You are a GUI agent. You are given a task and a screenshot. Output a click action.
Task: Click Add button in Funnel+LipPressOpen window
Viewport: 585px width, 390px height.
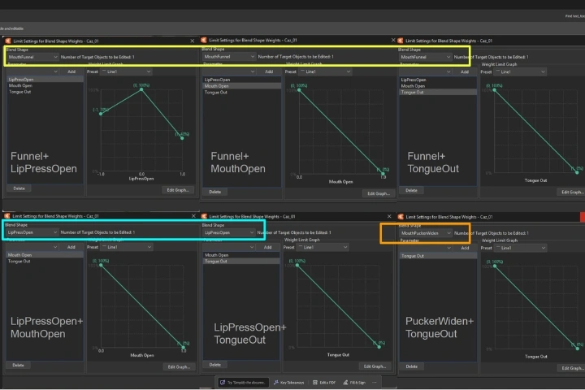(x=71, y=71)
